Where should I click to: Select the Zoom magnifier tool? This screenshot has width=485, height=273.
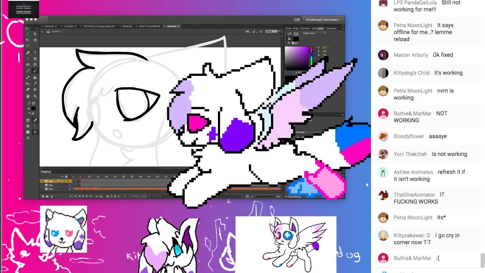click(35, 96)
